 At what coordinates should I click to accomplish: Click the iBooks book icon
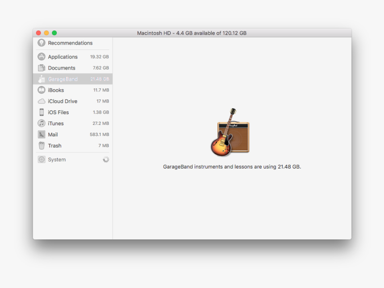pyautogui.click(x=42, y=90)
